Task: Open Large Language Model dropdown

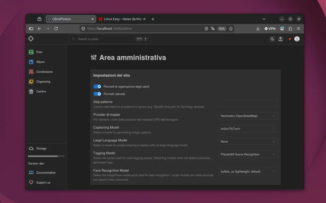Action: click(248, 142)
